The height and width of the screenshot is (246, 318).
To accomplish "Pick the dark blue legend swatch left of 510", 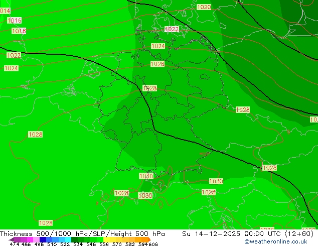I will click(x=43, y=239).
